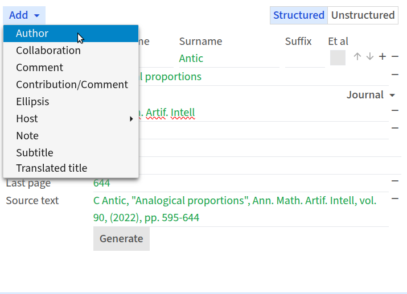Expand the Host submenu arrow

point(131,119)
